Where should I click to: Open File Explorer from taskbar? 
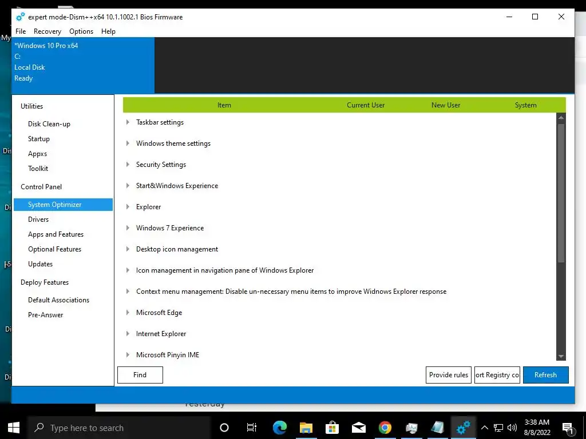(306, 428)
